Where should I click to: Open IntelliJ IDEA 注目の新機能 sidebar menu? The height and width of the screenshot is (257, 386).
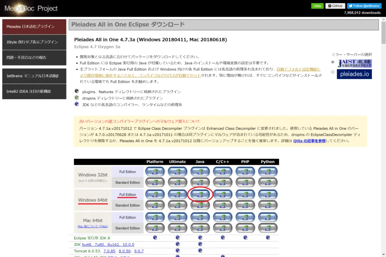pos(34,91)
